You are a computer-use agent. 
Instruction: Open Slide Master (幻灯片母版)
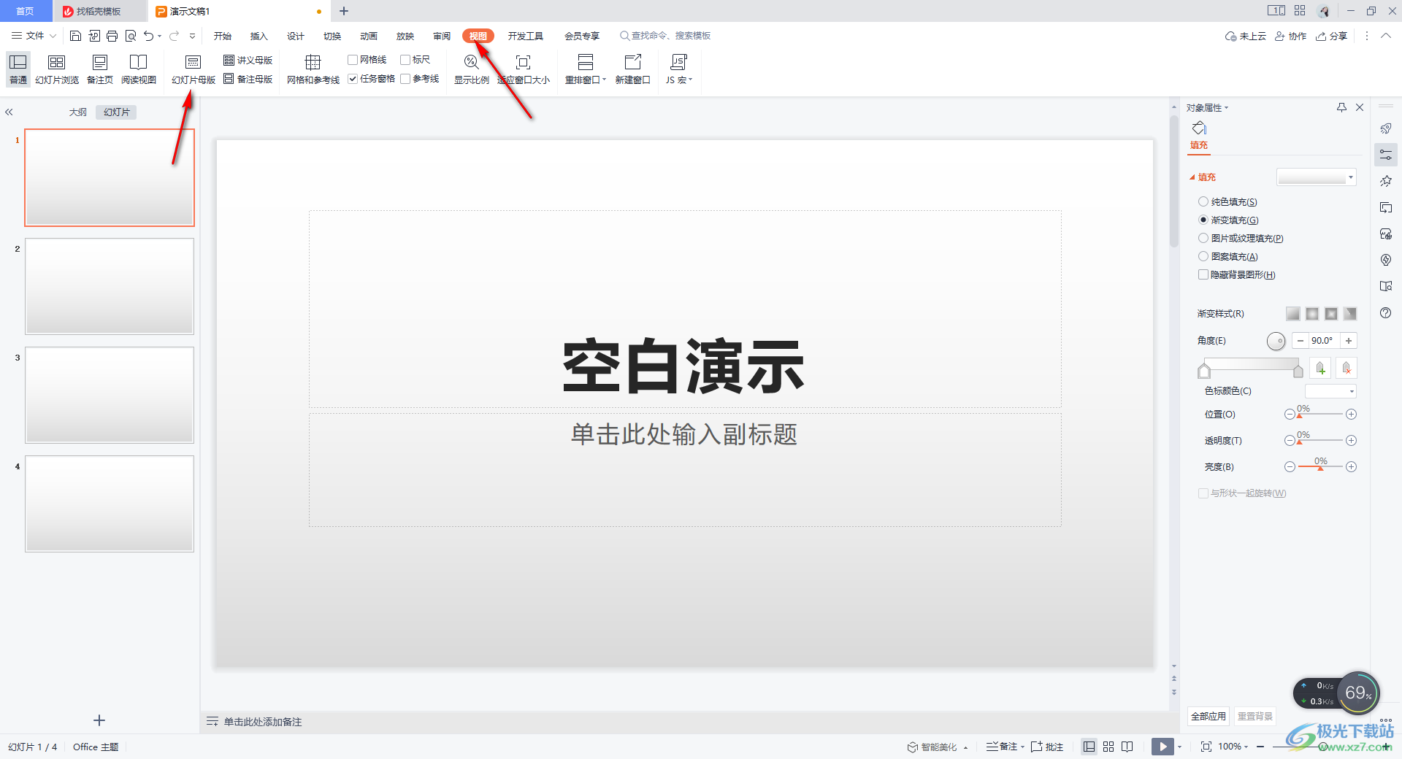tap(194, 69)
